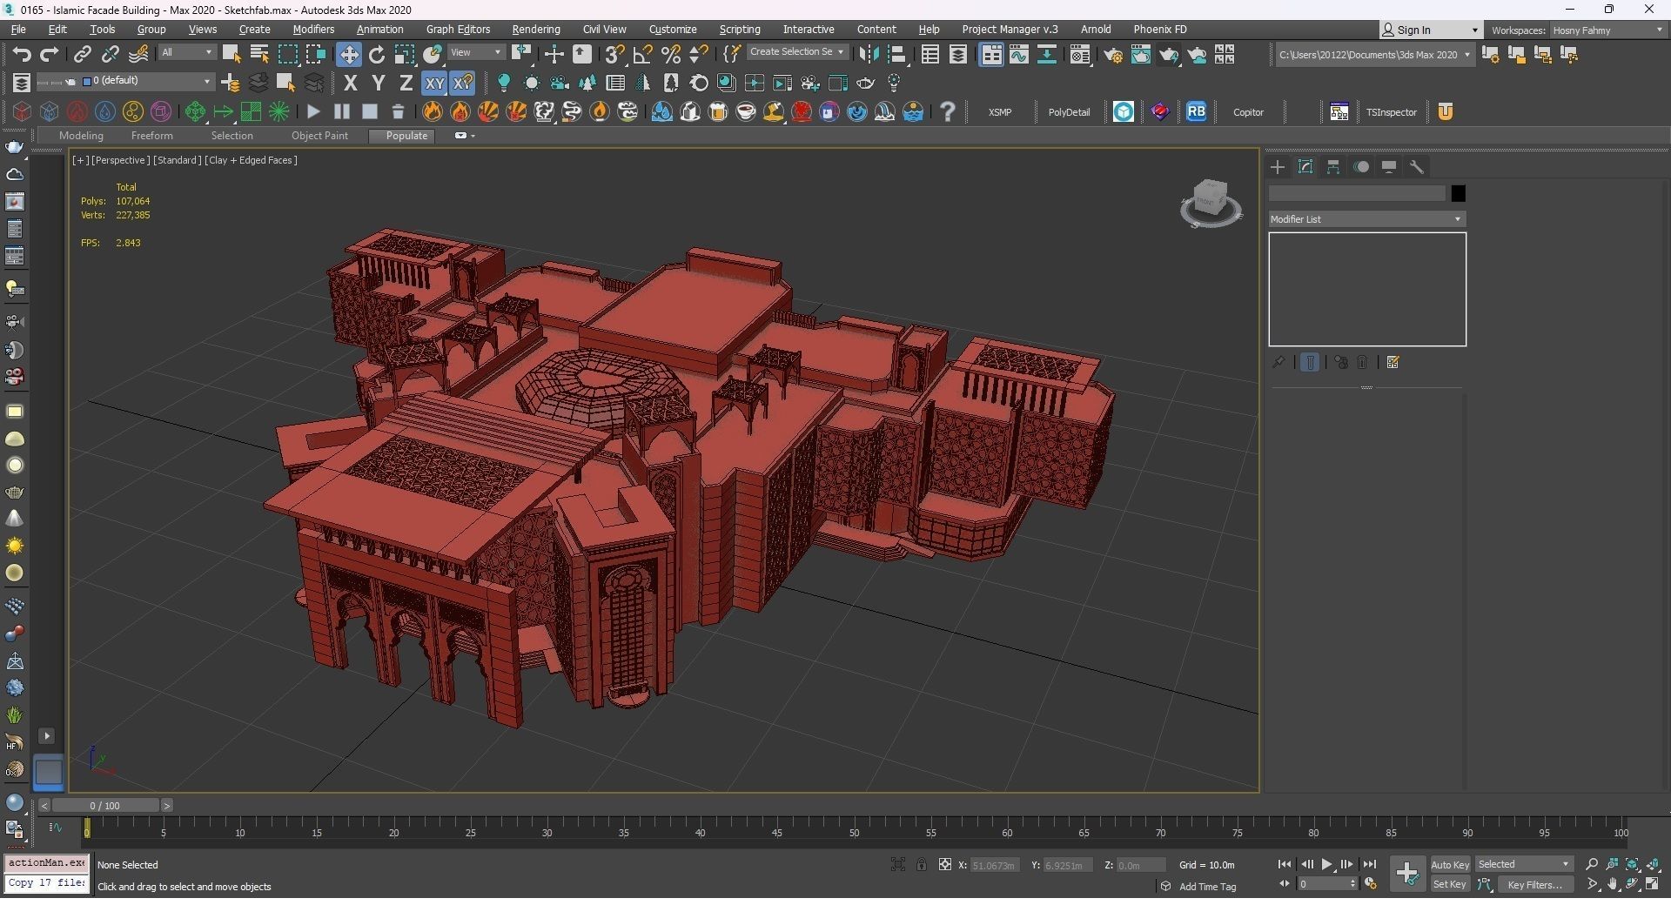Click the Go to End playback button
The width and height of the screenshot is (1671, 905).
1370,864
